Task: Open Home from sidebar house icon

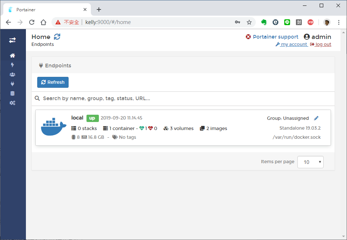Action: [x=12, y=55]
